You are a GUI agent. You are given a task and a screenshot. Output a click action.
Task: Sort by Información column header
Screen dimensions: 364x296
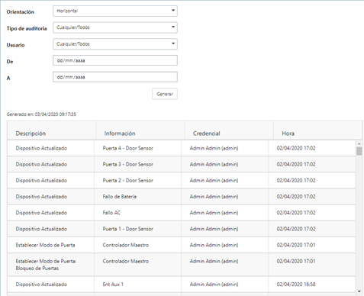tap(120, 134)
